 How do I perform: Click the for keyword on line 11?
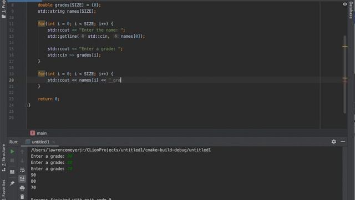(42, 24)
